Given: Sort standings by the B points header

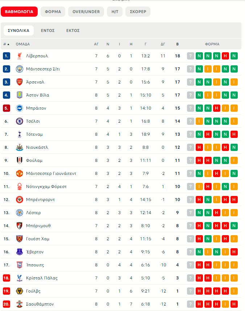Looking at the screenshot, I should point(177,44).
